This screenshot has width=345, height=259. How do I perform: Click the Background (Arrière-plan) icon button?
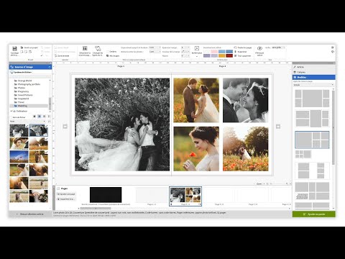197,48
